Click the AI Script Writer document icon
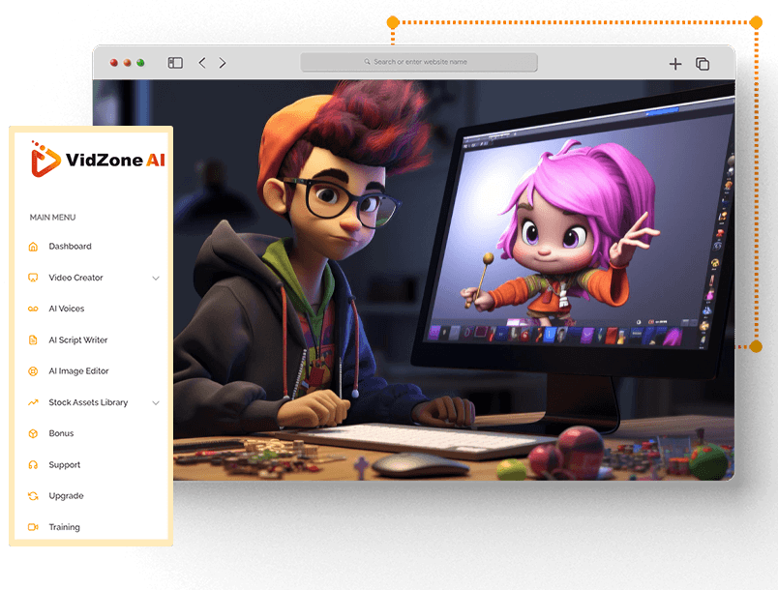Screen dimensions: 778x590 point(33,340)
